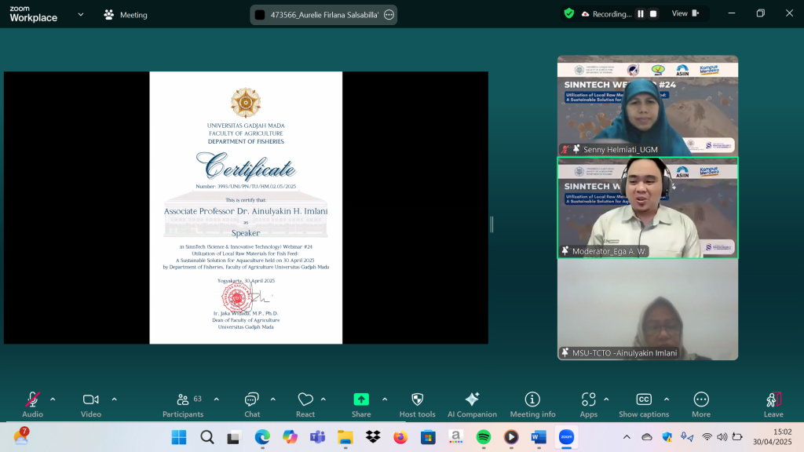Viewport: 804px width, 452px height.
Task: Open Meeting info
Action: coord(532,404)
